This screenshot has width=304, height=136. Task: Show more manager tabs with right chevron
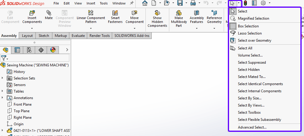[x=67, y=50]
